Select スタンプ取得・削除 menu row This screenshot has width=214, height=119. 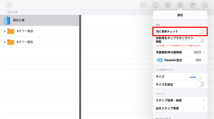pos(180,100)
